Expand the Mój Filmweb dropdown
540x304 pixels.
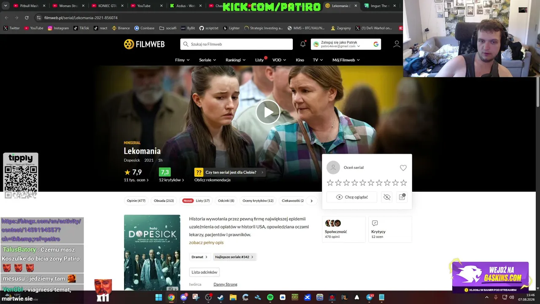tap(346, 60)
